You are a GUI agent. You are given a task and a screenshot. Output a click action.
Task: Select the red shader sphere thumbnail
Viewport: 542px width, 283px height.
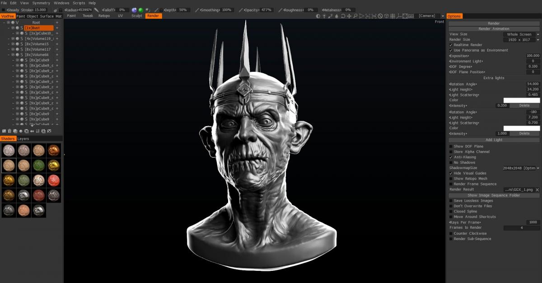(54, 180)
